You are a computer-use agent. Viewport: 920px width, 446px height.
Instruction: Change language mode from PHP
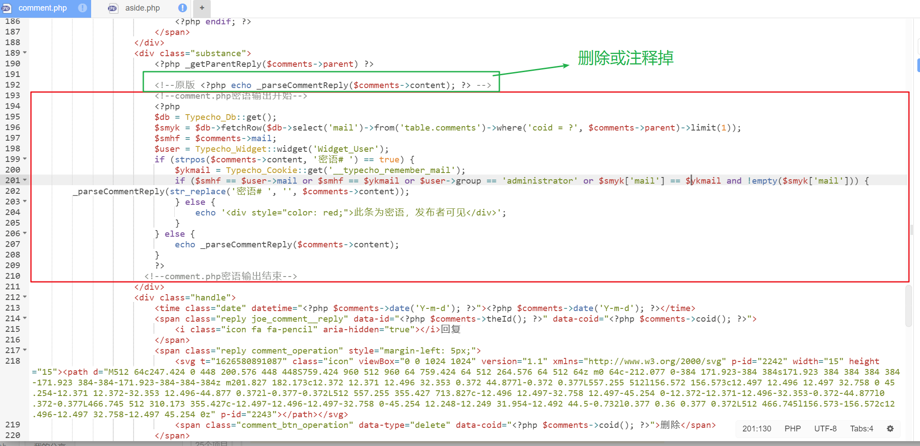[793, 428]
